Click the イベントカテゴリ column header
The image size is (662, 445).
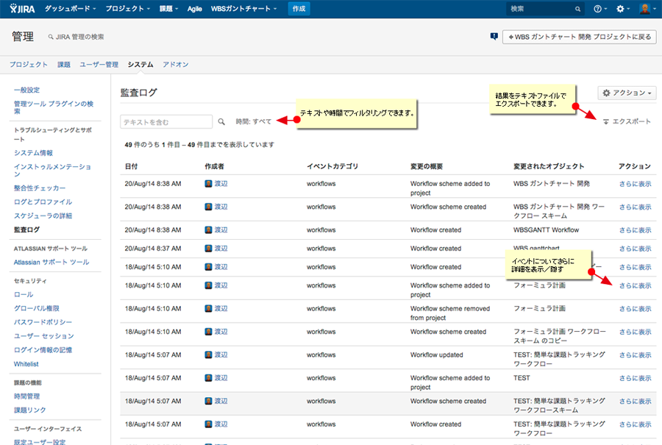point(332,166)
